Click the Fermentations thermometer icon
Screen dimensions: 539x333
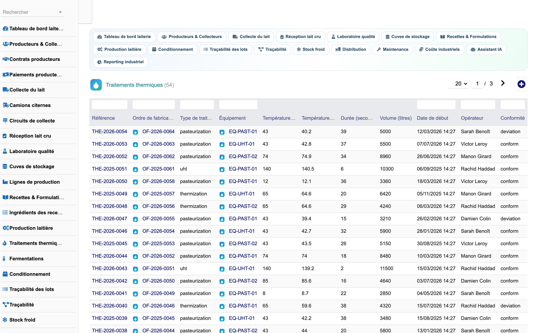[4, 259]
